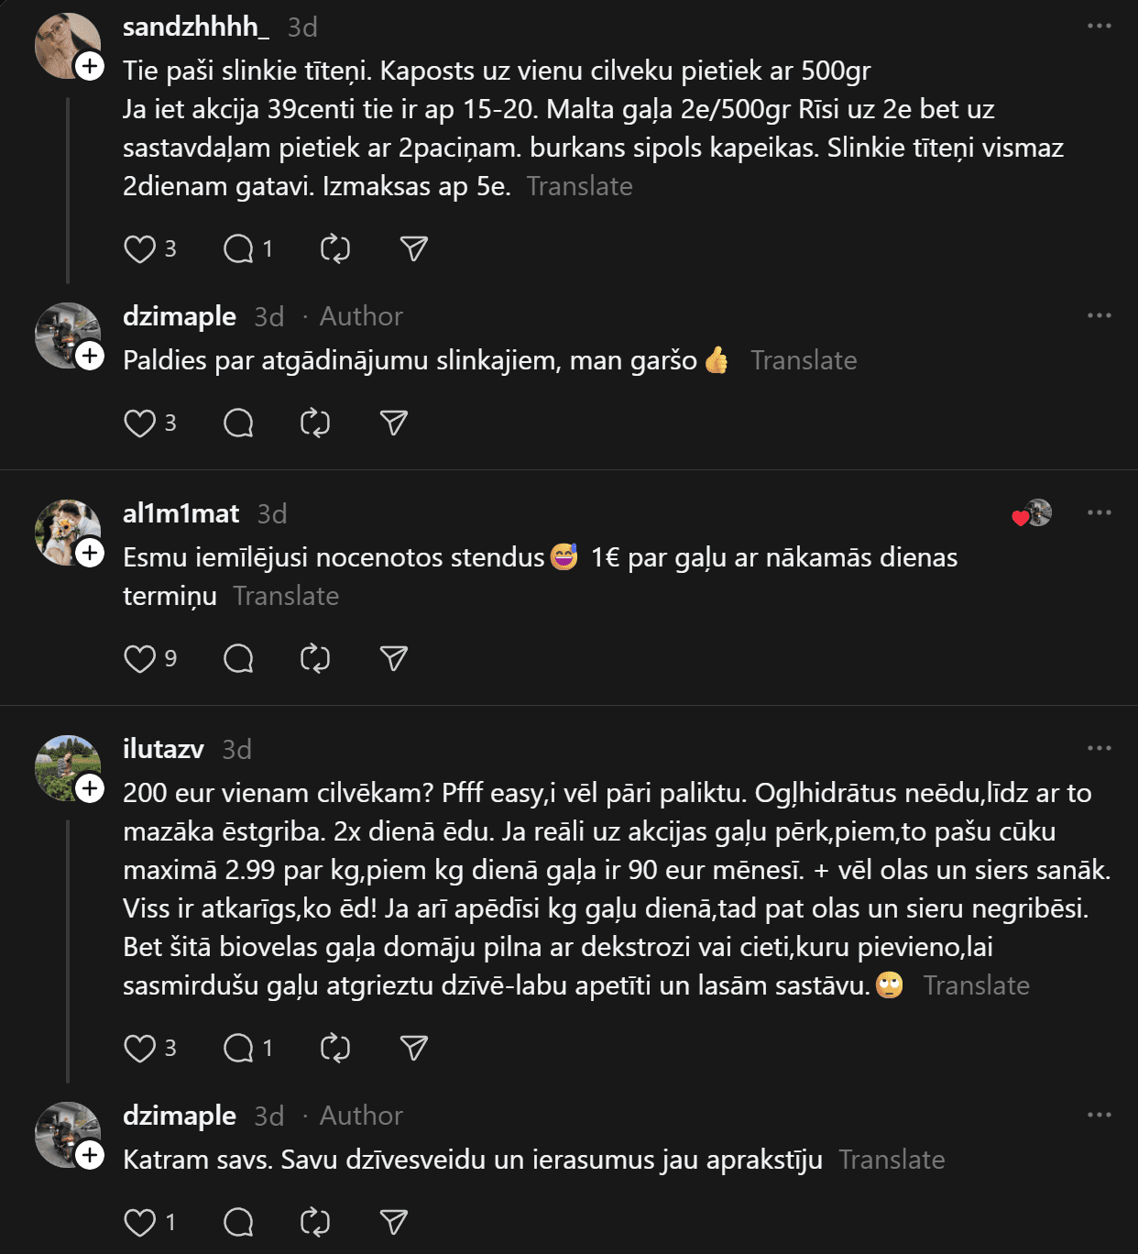Like dzimaple's reply "Paldies par atgādinājumu"
This screenshot has height=1254, width=1138.
(x=140, y=423)
